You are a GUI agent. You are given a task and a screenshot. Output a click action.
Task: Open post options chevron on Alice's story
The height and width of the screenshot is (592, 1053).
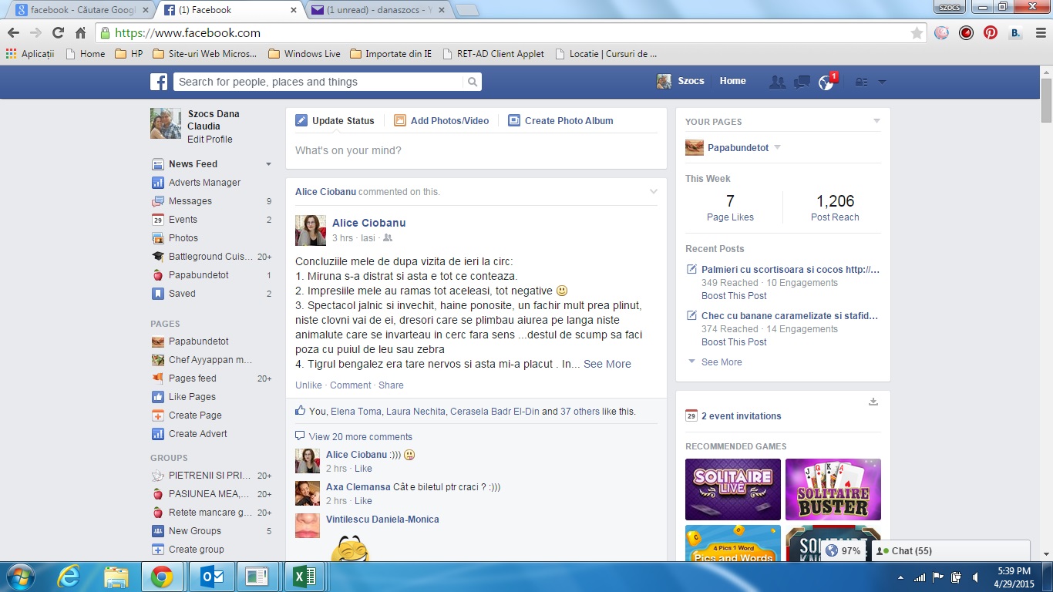654,191
